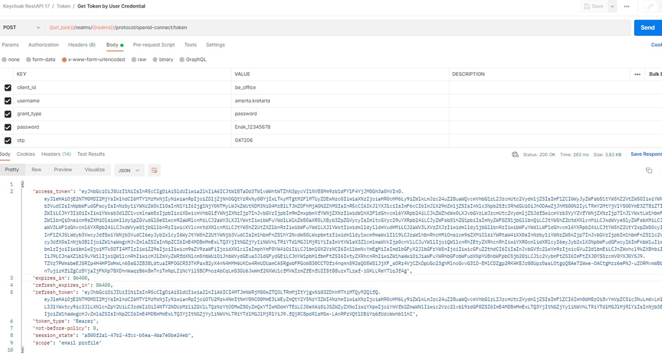Open the Pre-request Script tab

coord(154,45)
